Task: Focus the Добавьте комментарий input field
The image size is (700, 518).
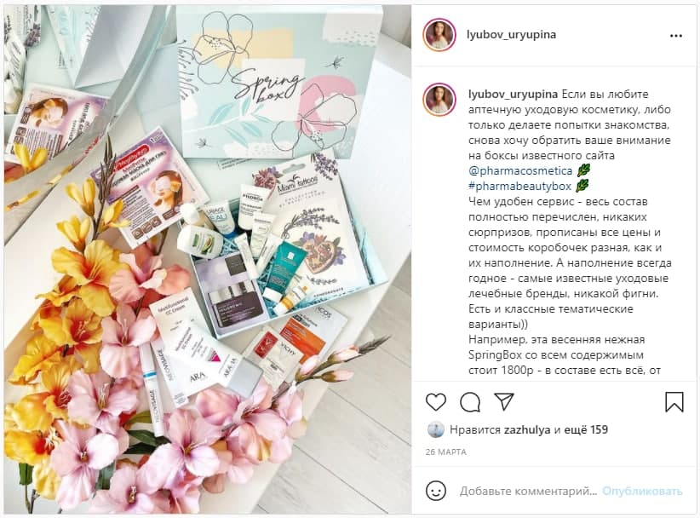Action: click(529, 492)
